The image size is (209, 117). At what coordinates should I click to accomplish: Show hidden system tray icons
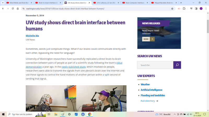[175, 114]
